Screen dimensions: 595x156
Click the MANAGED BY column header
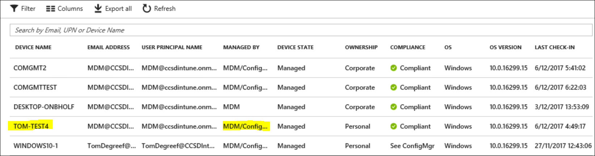click(241, 47)
